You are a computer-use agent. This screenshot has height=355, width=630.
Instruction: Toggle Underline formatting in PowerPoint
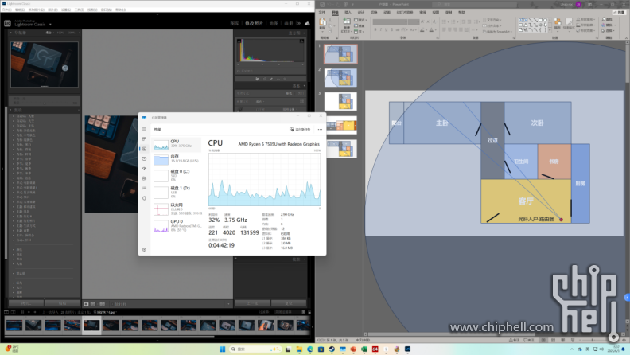[386, 29]
